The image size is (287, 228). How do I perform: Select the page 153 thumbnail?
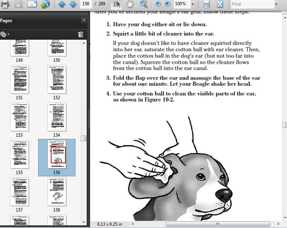[x=20, y=117]
